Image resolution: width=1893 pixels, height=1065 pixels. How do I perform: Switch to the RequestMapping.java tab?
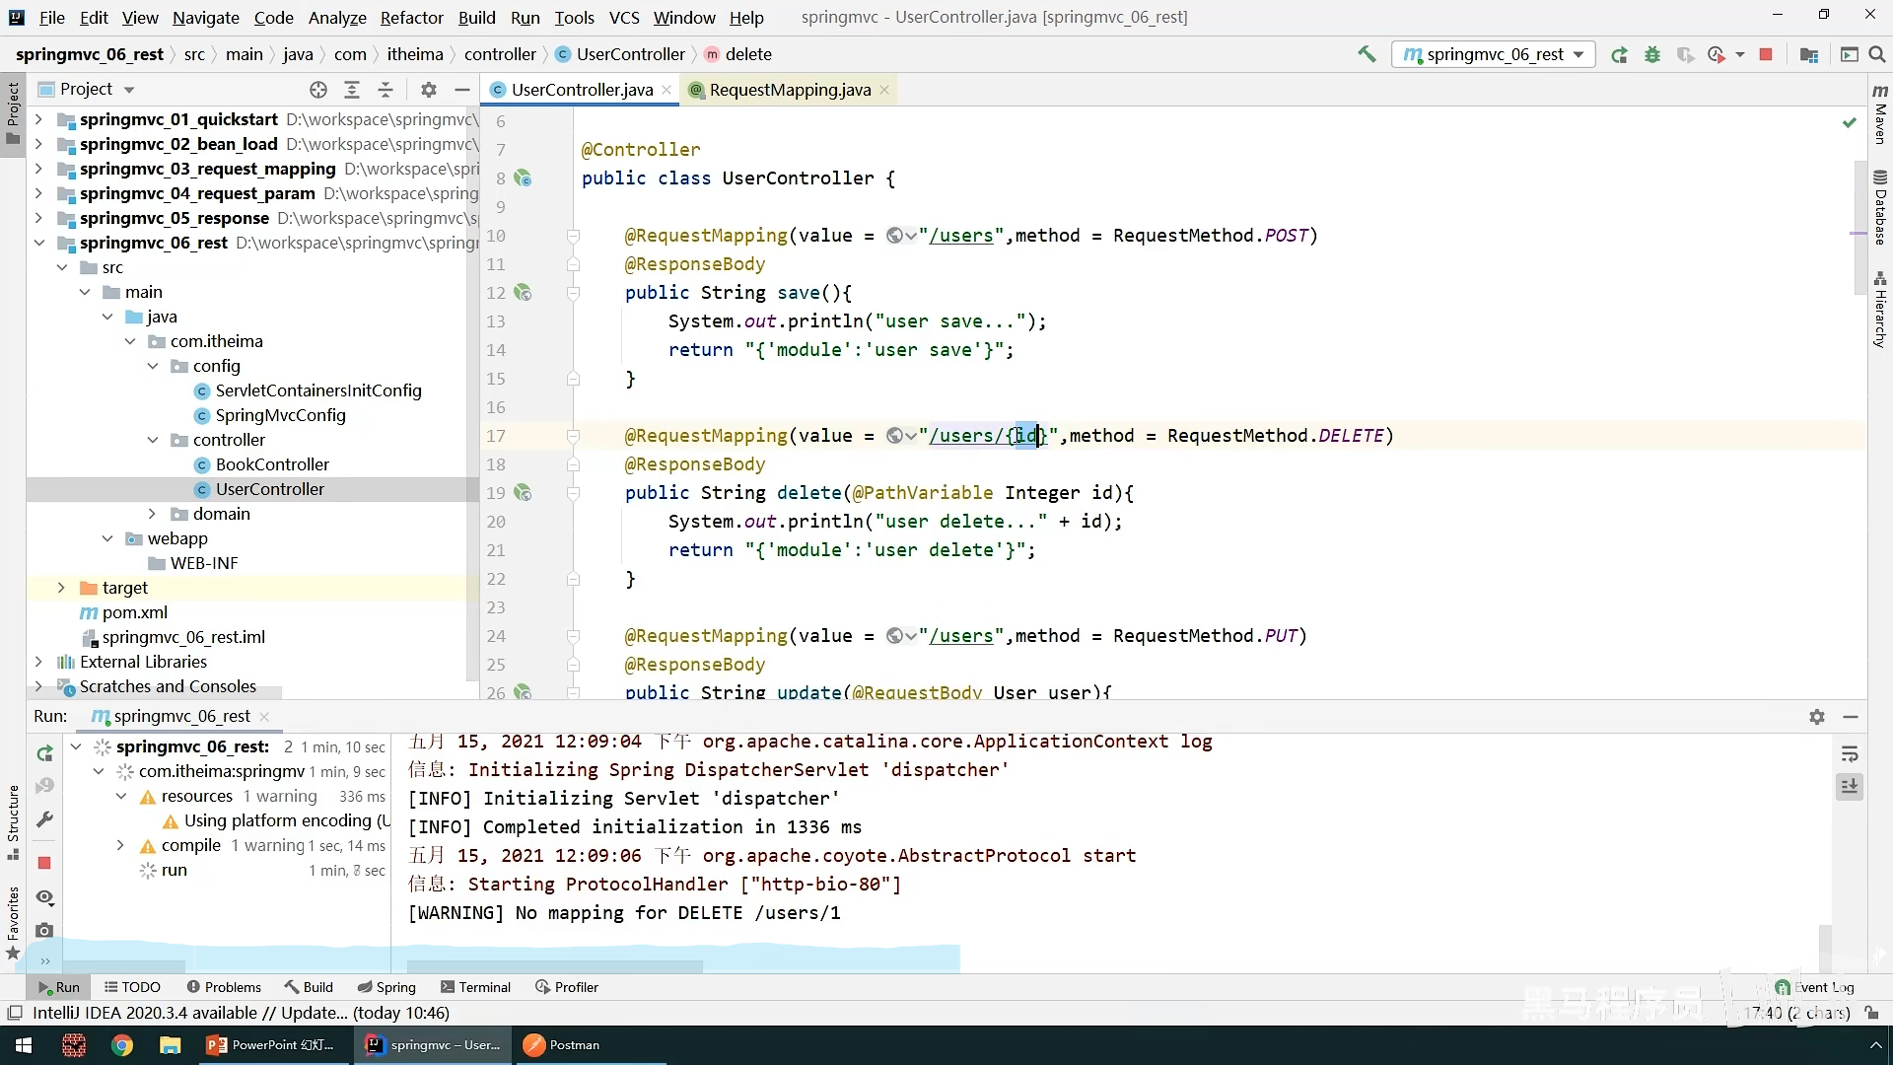pyautogui.click(x=789, y=90)
